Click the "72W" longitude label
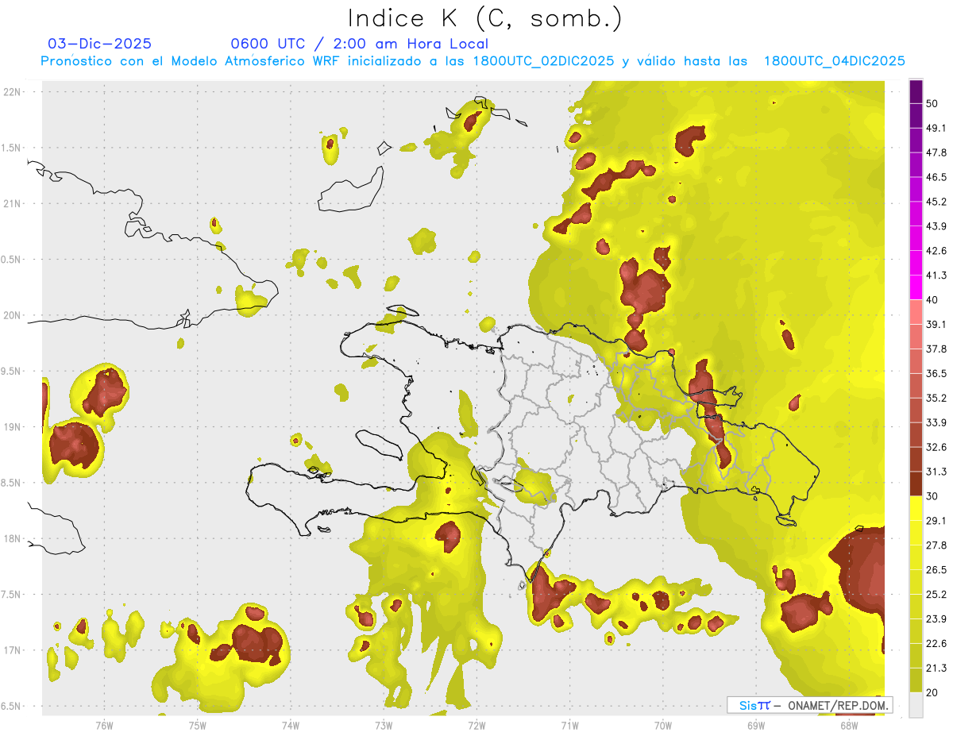This screenshot has height=736, width=953. click(476, 725)
